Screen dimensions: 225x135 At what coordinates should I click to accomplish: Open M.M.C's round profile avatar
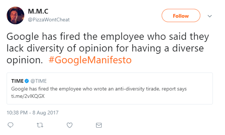tap(16, 15)
